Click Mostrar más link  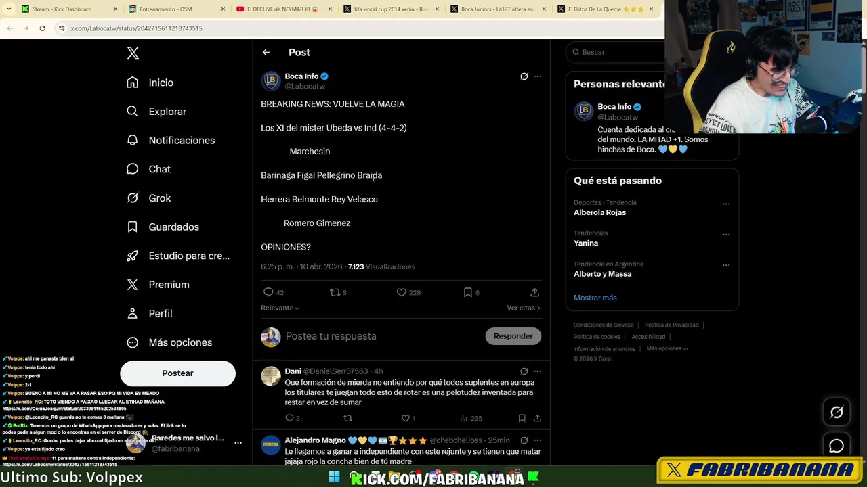pyautogui.click(x=595, y=298)
